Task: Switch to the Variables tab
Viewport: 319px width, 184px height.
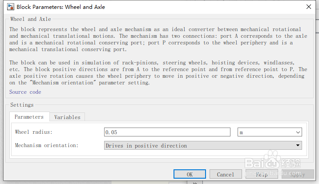Action: 67,117
